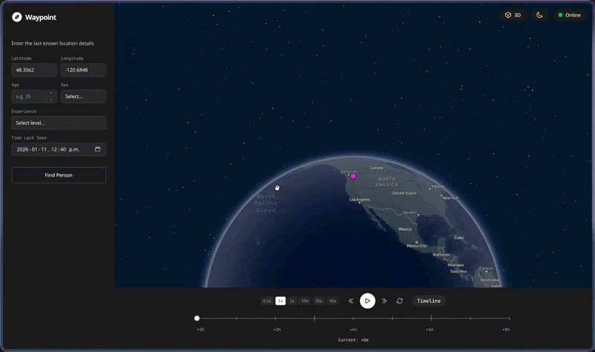
Task: Toggle the 3D view button
Action: click(x=512, y=15)
